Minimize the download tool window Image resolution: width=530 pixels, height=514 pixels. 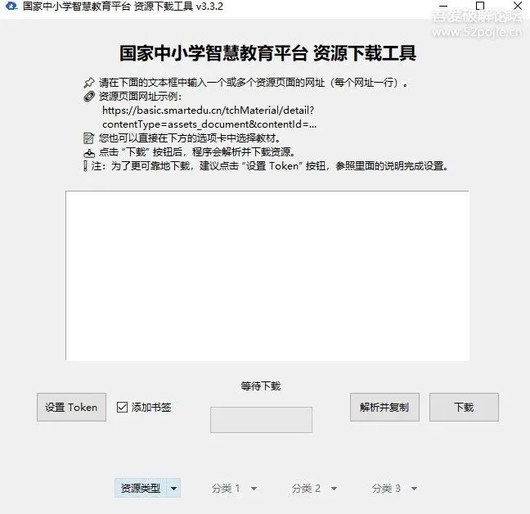pyautogui.click(x=443, y=6)
